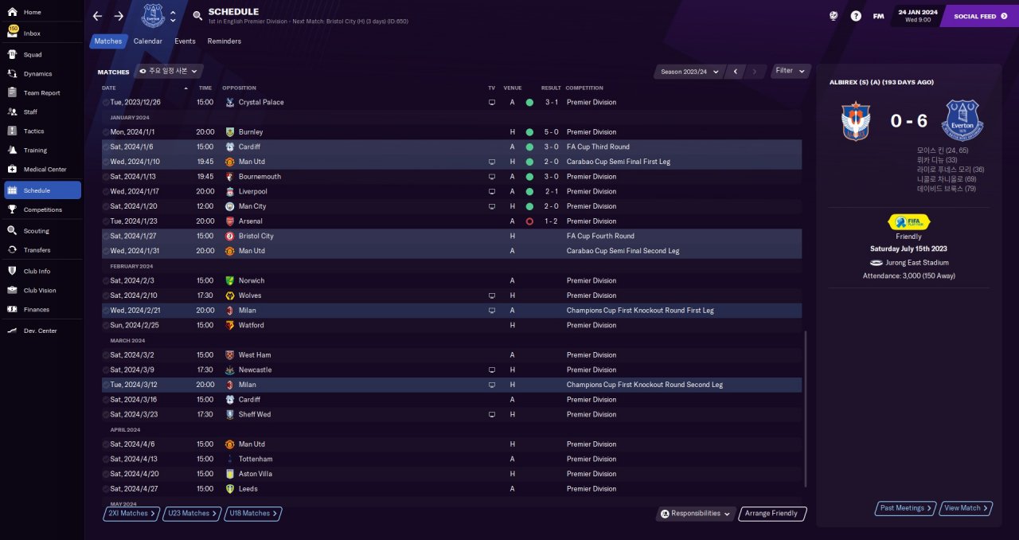Sort by the Competition column header
This screenshot has height=540, width=1019.
(x=585, y=88)
